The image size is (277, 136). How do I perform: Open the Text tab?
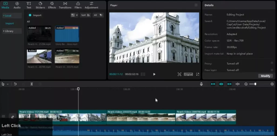pyautogui.click(x=29, y=5)
